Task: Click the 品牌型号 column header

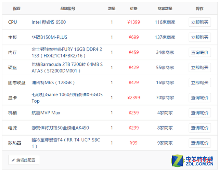Action: click(68, 9)
